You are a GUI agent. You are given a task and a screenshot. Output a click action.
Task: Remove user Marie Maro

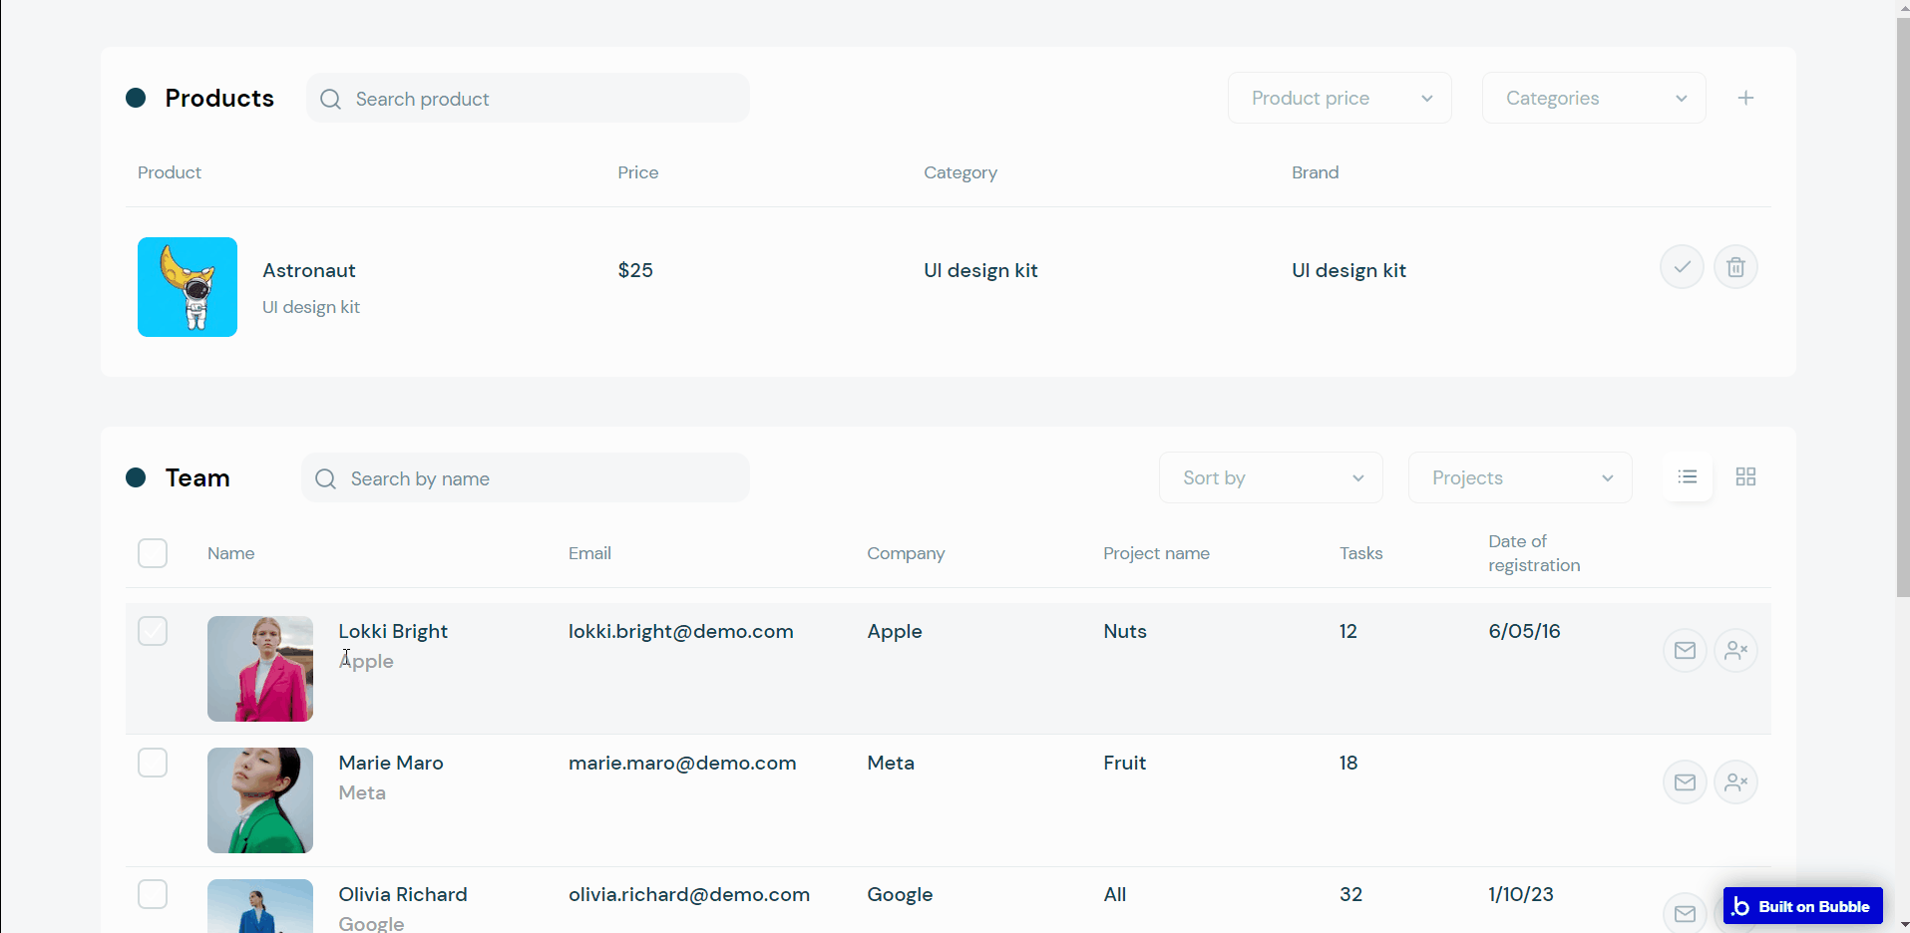pos(1735,782)
